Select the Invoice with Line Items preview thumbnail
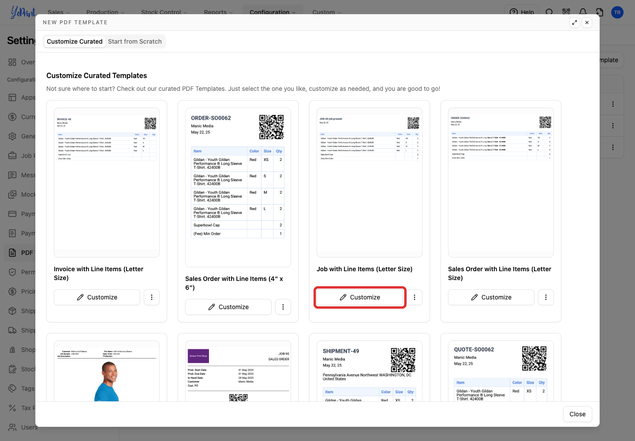635x441 pixels. [x=107, y=183]
